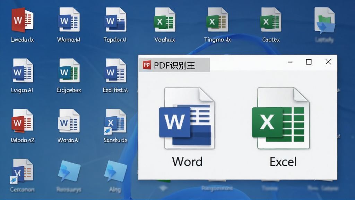Open the Voahudx Excel file icon
Screen dimensions: 355x200
click(x=165, y=19)
